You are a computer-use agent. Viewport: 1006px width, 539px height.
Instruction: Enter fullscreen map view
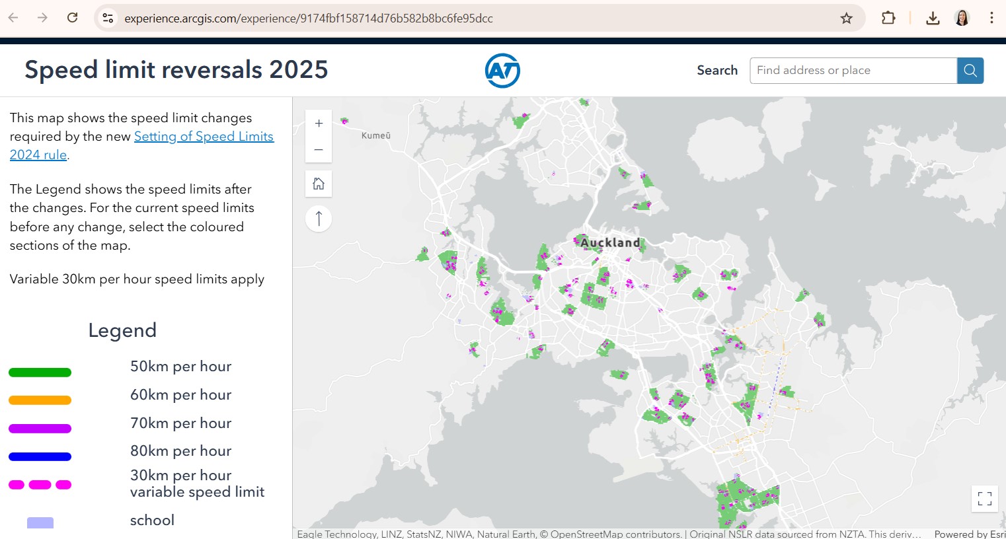click(984, 499)
